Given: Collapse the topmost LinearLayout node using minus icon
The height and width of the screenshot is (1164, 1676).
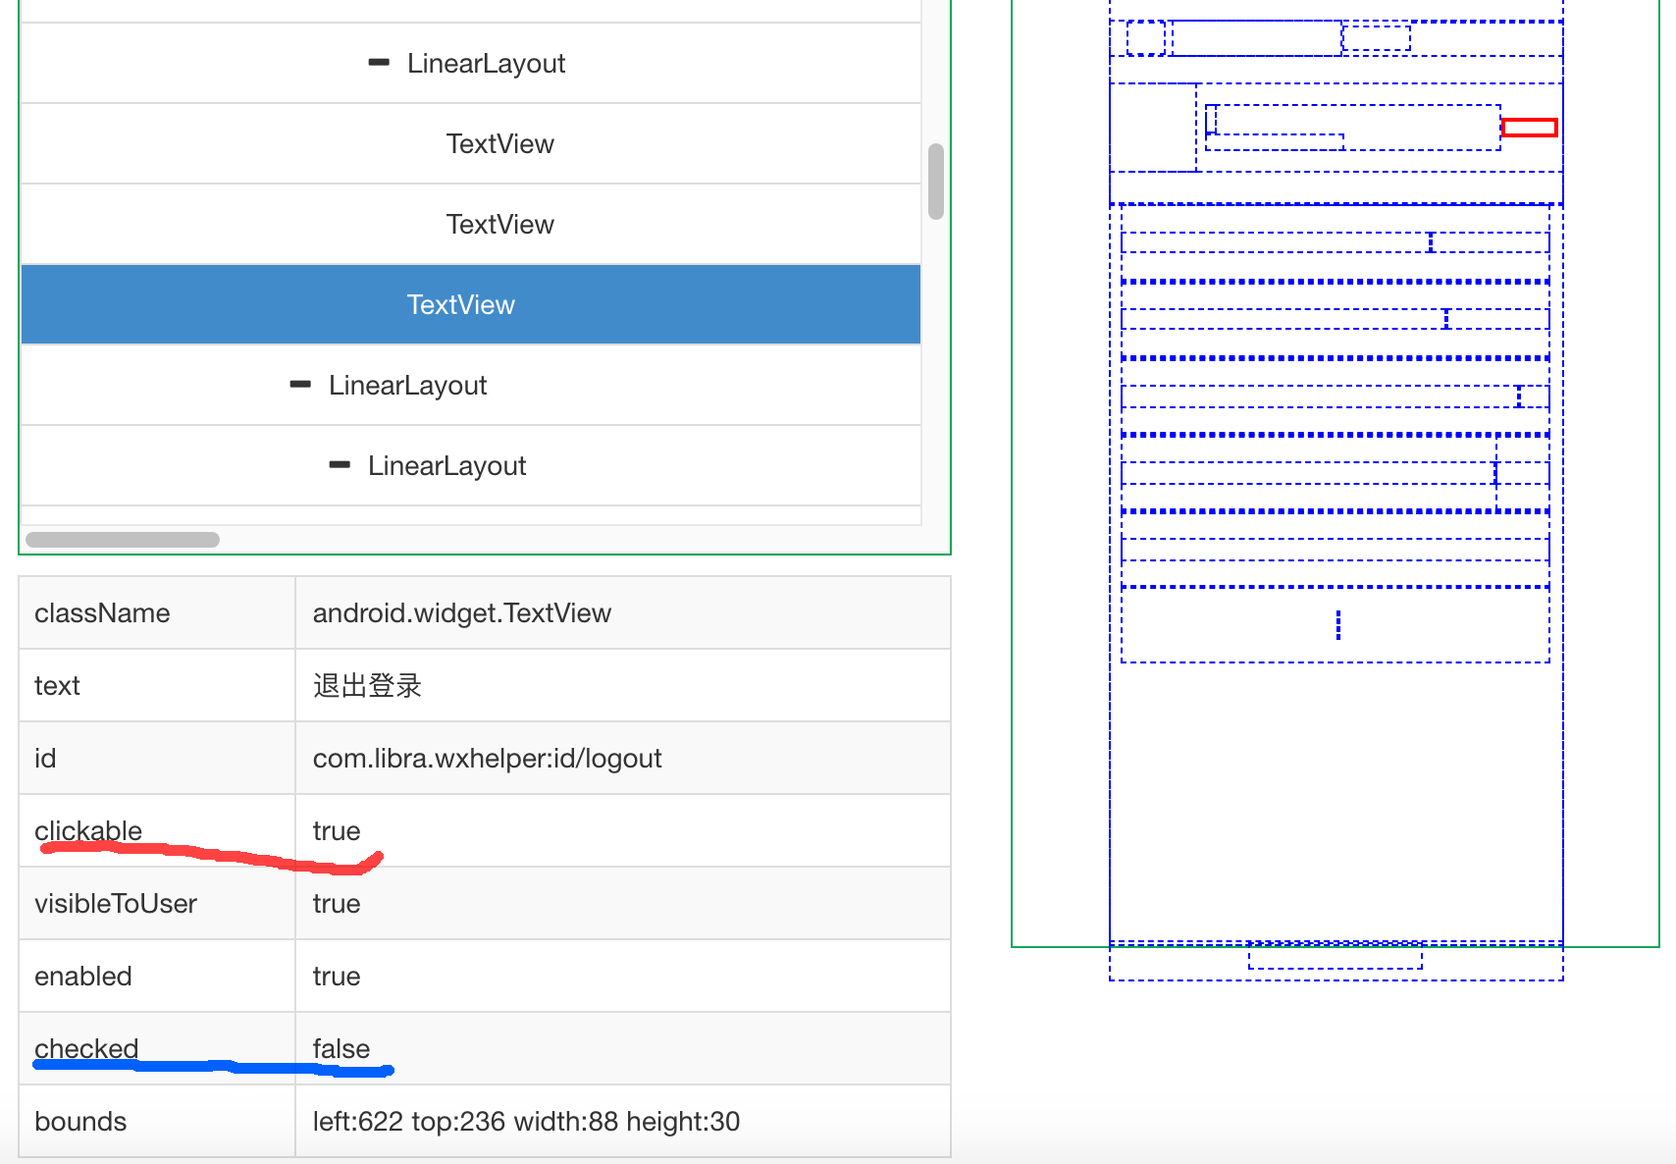Looking at the screenshot, I should coord(379,63).
